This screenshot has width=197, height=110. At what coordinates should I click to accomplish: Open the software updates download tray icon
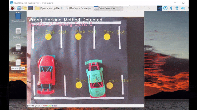click(x=165, y=8)
